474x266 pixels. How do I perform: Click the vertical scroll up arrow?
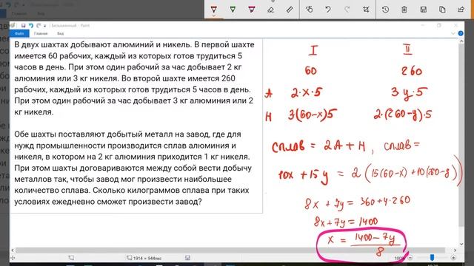point(461,41)
